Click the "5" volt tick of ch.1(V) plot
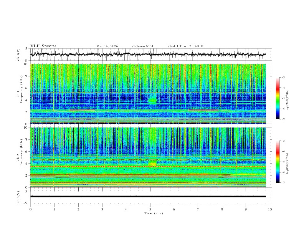The width and height of the screenshot is (304, 235). pos(26,49)
